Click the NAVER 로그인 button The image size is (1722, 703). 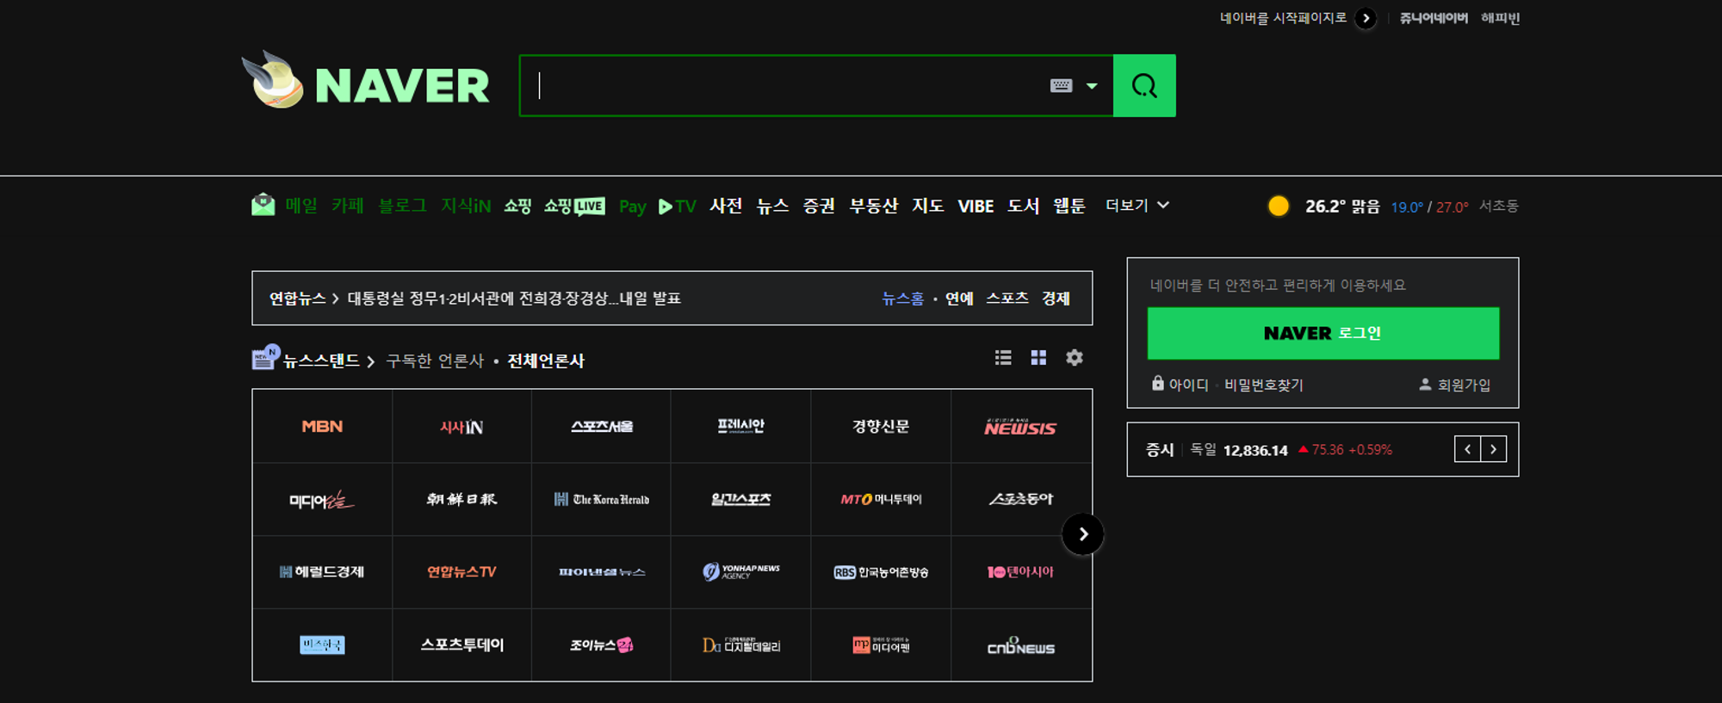coord(1322,333)
